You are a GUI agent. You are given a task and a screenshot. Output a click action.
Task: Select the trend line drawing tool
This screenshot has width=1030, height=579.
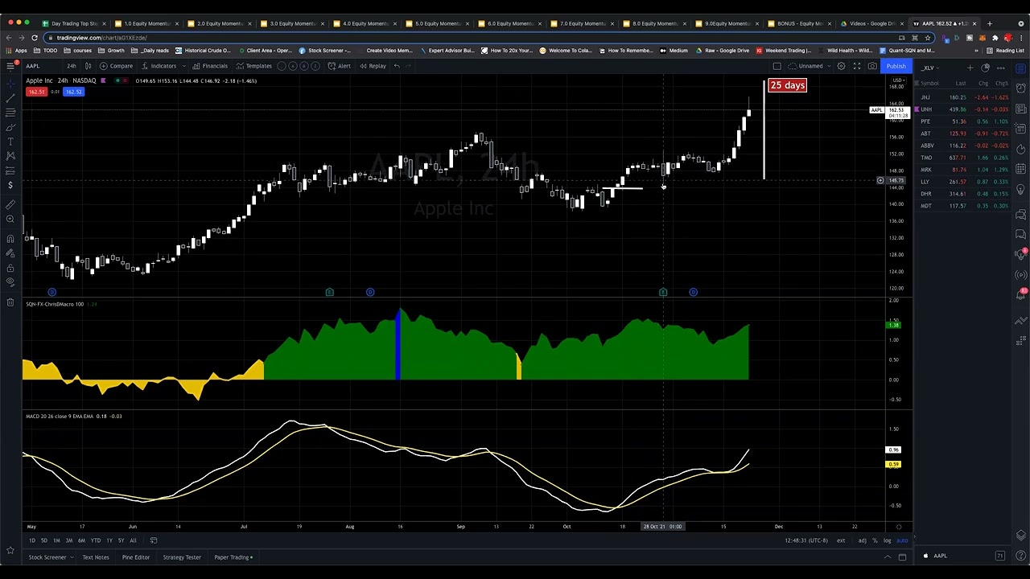(x=10, y=98)
